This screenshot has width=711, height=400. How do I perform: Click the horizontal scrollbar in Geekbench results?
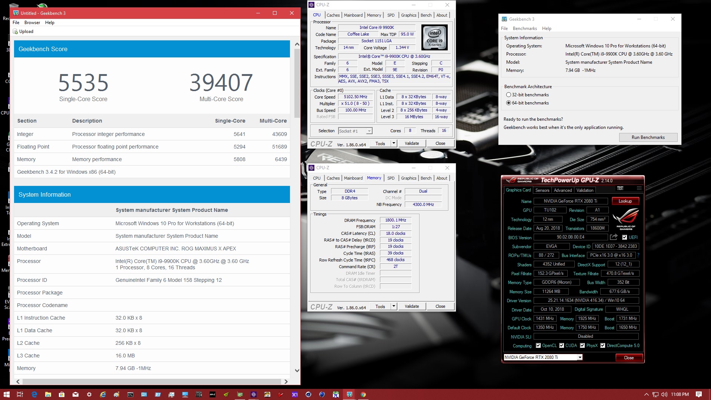[152, 381]
